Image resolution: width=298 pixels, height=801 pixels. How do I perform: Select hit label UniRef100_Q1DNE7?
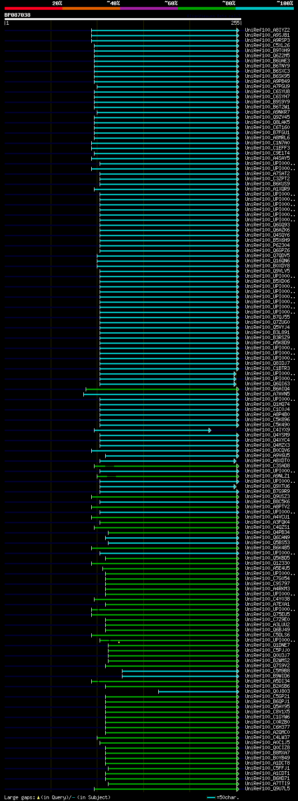[267, 645]
